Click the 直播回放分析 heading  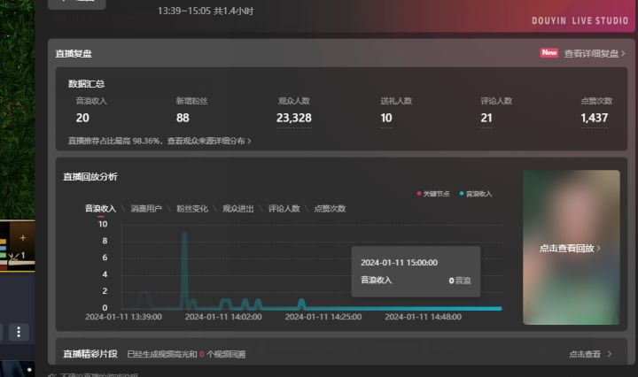pyautogui.click(x=90, y=177)
